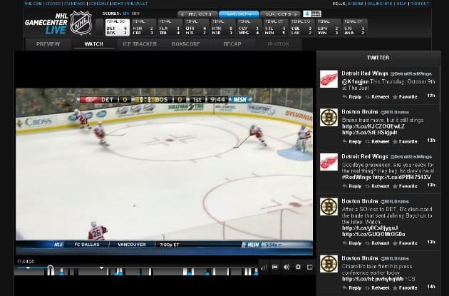Reply to the first Detroit Red Wings tweet

(353, 96)
